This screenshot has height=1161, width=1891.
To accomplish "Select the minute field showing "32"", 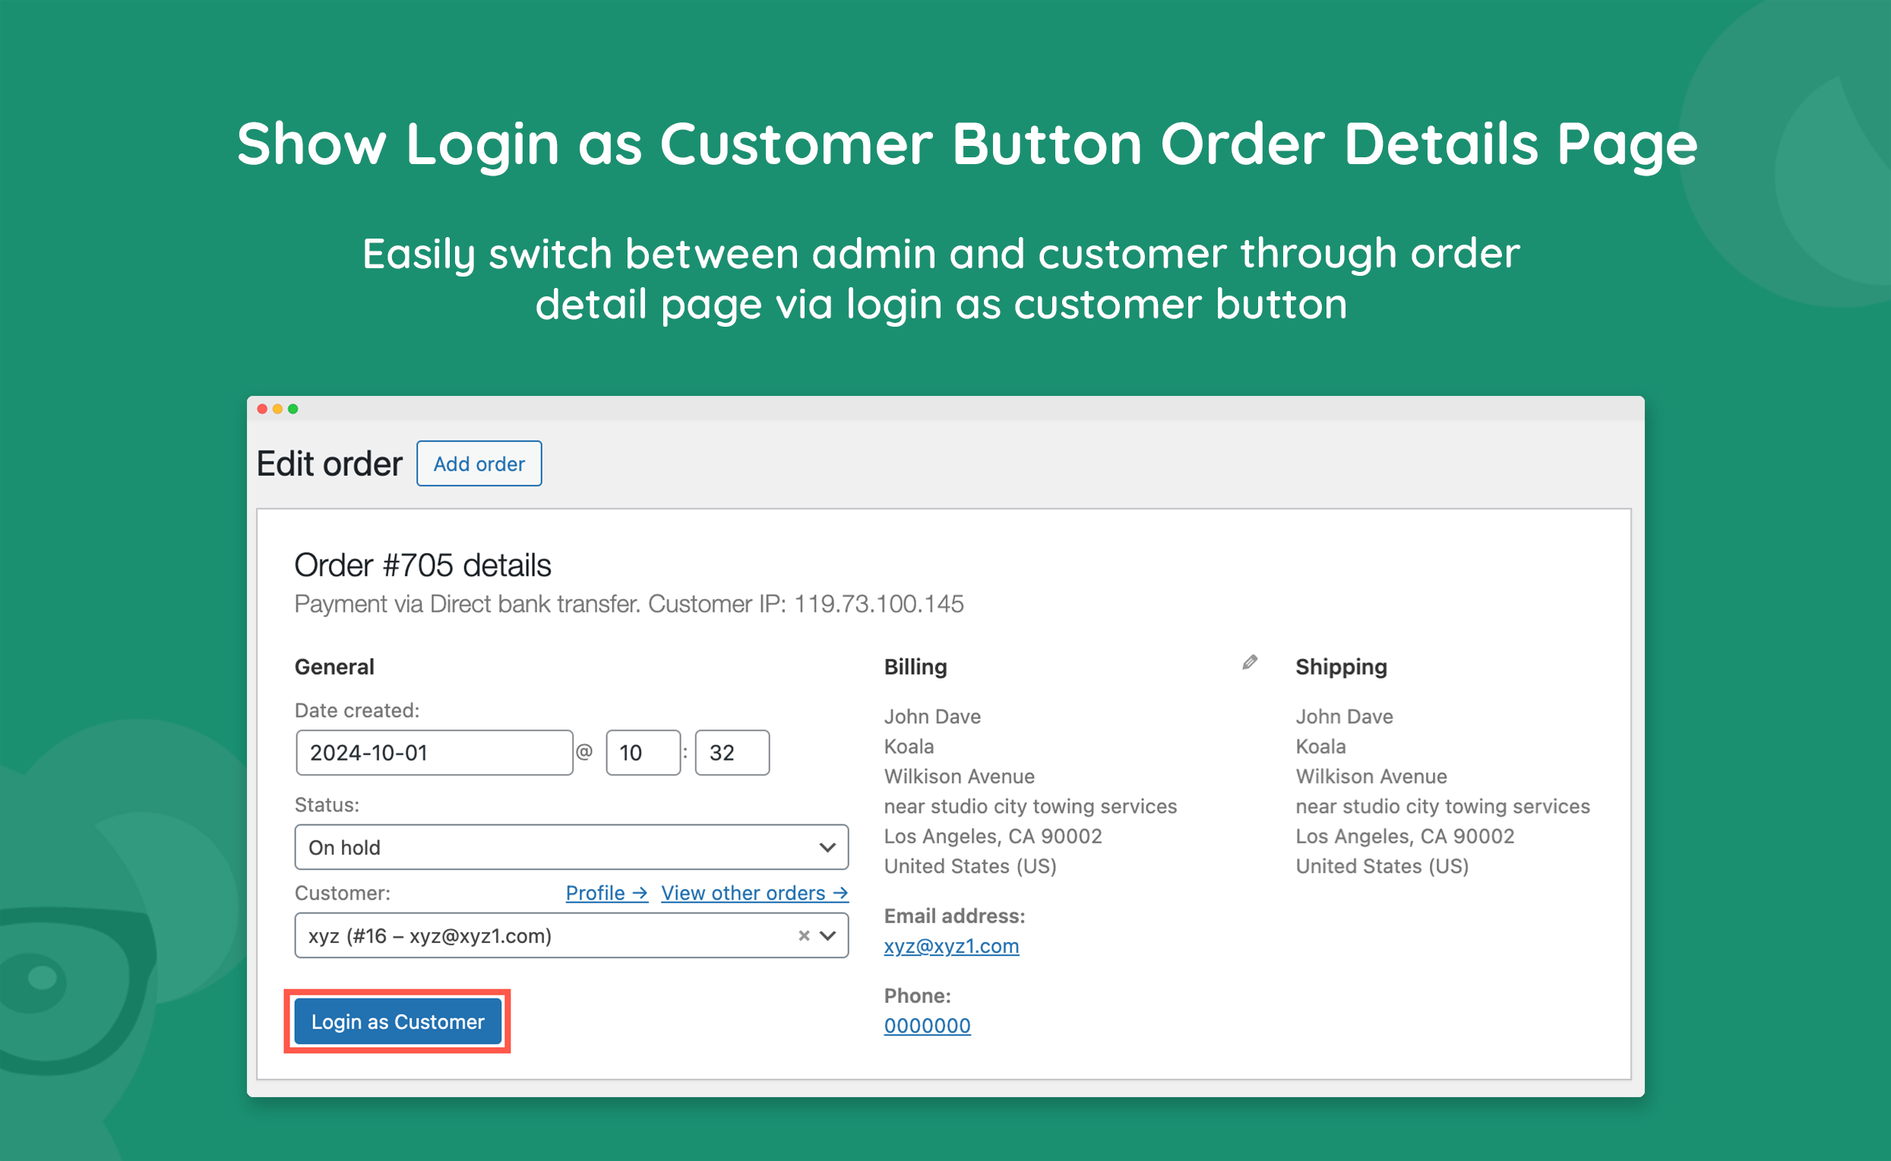I will coord(731,752).
